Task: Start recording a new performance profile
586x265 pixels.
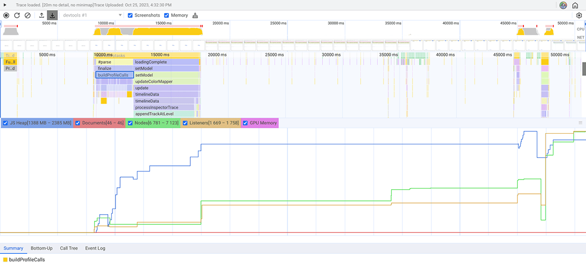Action: [6, 15]
